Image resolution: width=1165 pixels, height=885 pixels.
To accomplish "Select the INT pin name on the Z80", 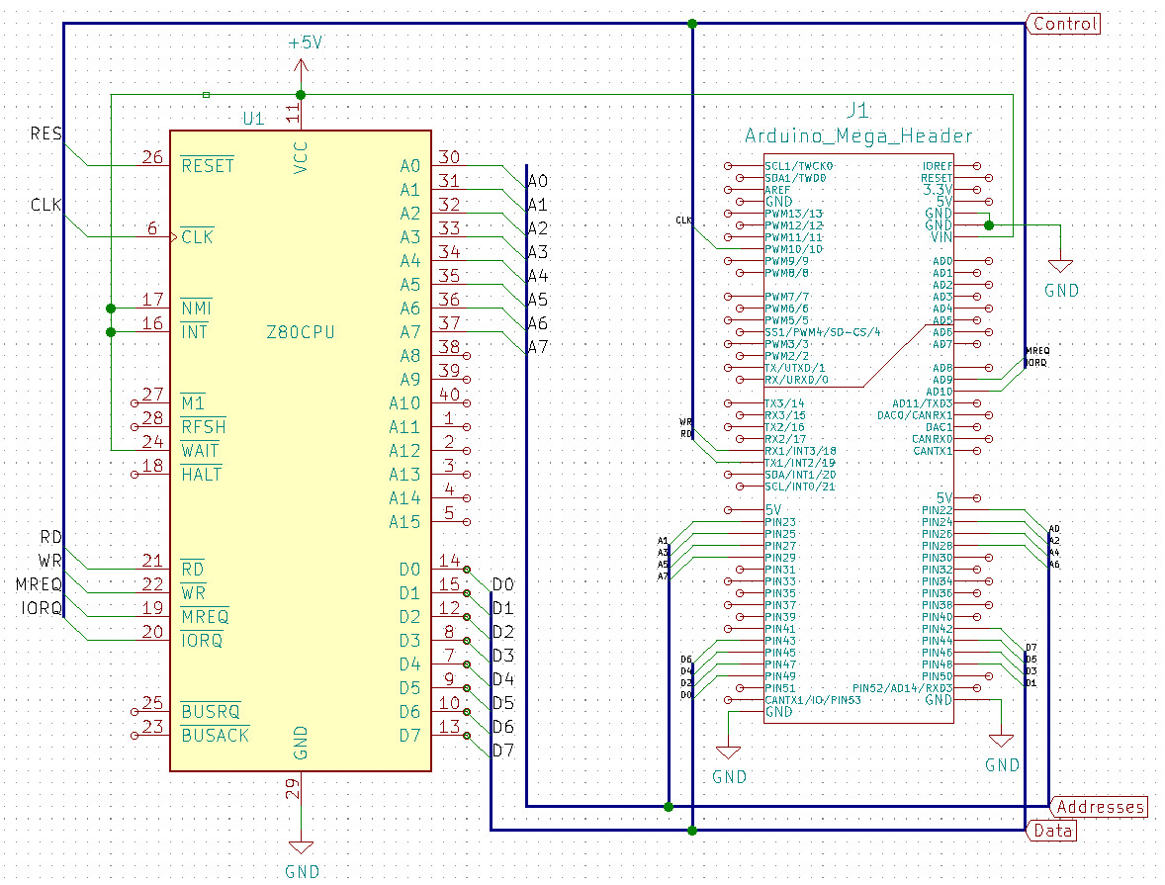I will click(194, 332).
